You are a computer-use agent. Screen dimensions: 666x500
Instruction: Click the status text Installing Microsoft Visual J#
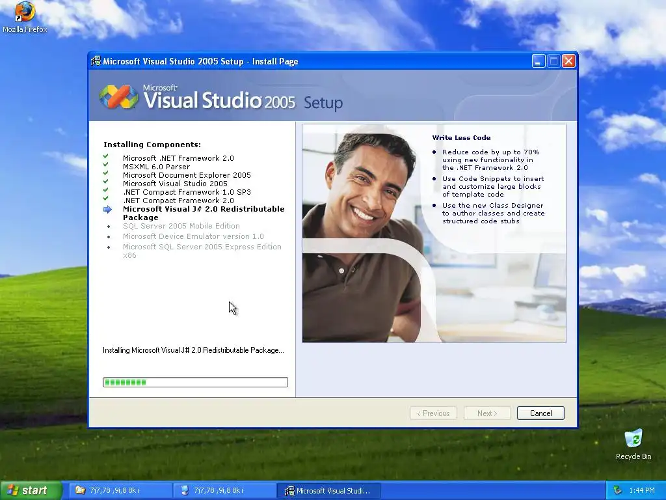point(193,350)
